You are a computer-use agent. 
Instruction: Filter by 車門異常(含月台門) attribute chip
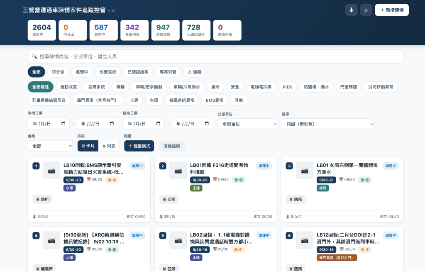pyautogui.click(x=98, y=100)
